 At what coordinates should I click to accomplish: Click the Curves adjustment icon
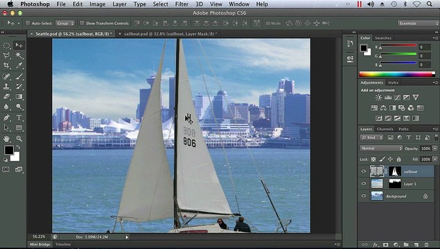(397, 98)
